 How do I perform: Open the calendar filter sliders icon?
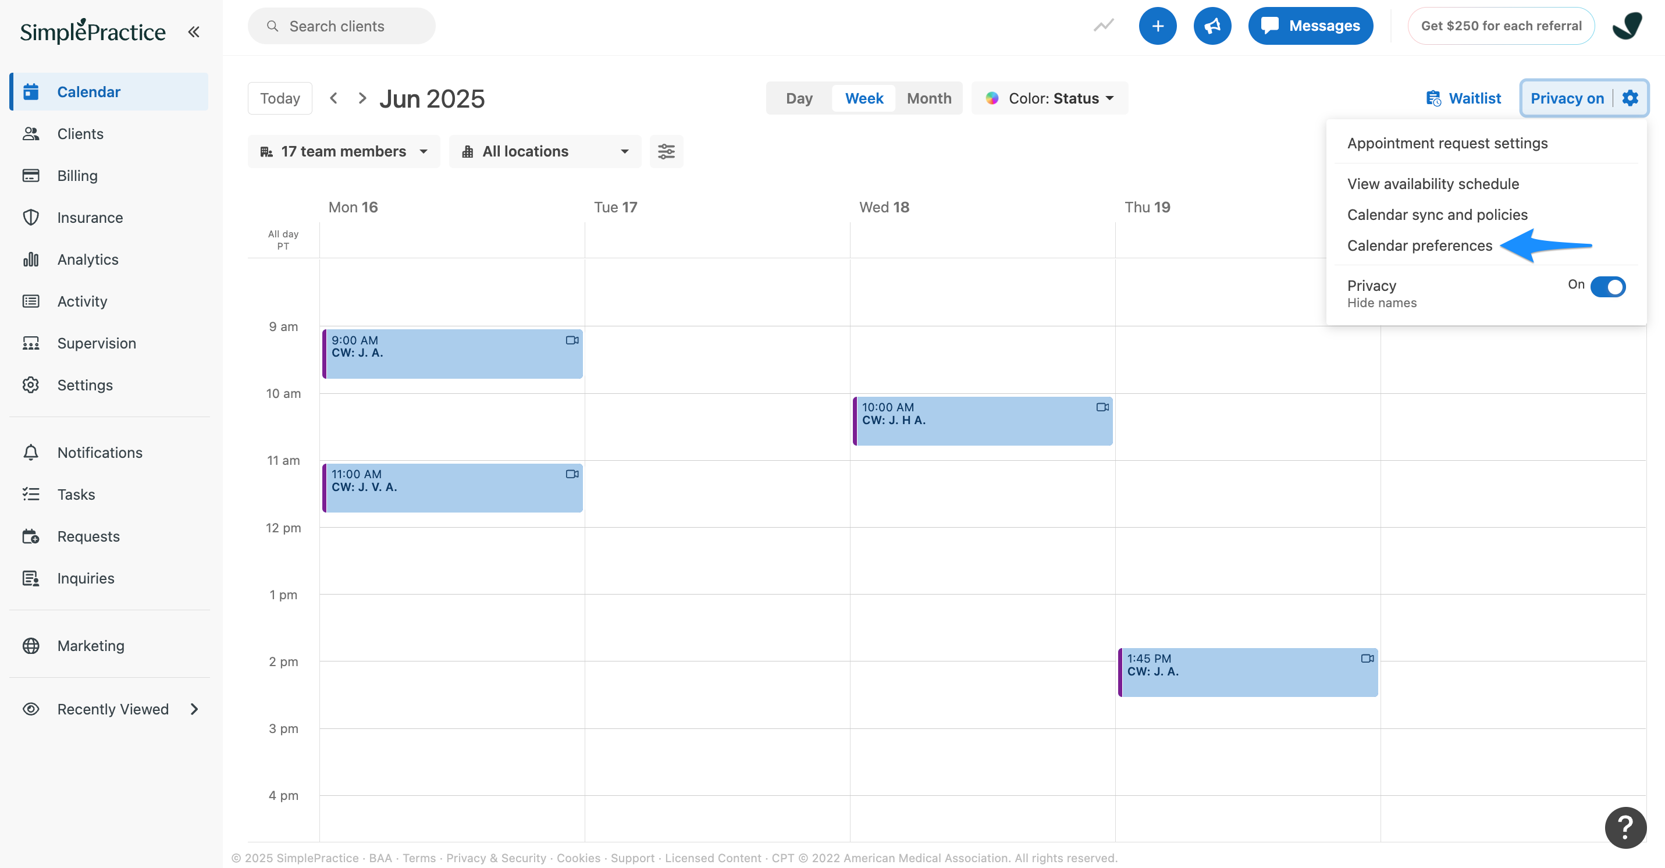(666, 151)
